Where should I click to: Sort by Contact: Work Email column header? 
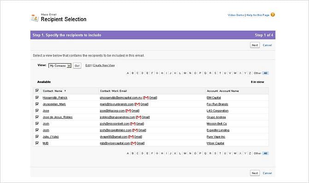coord(113,91)
